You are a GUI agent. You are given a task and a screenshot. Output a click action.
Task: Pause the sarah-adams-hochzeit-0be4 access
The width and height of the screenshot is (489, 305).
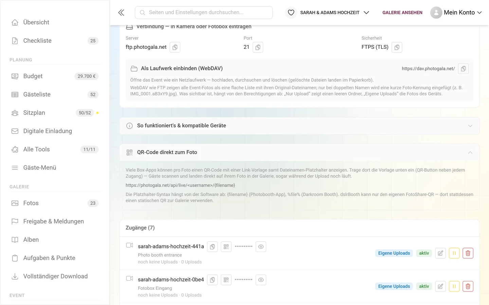click(454, 286)
